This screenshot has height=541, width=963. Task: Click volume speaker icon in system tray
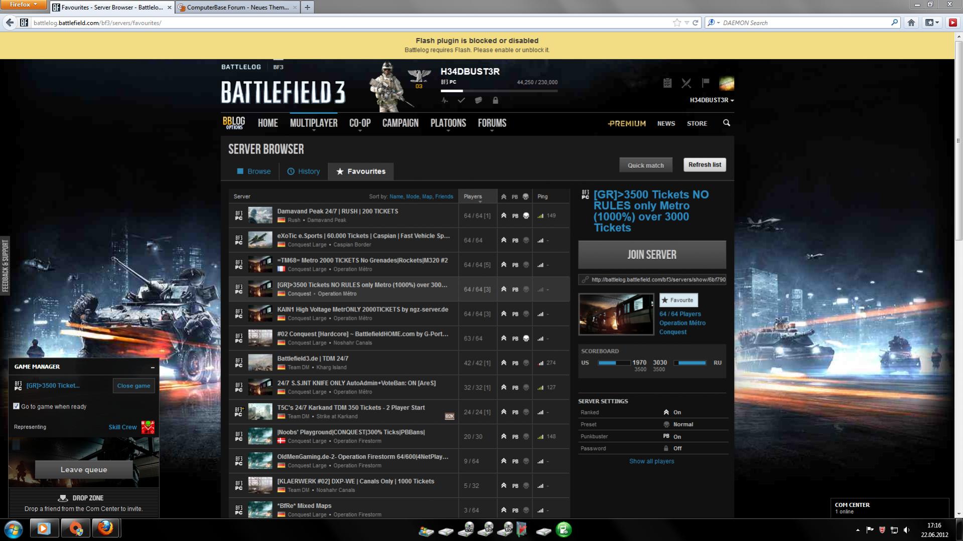pyautogui.click(x=906, y=529)
